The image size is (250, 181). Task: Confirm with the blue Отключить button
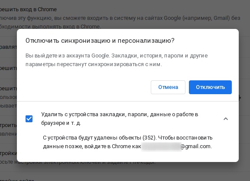[x=210, y=87]
